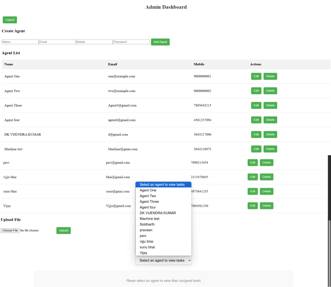Click mobile number 7890213454
Image resolution: width=331 pixels, height=287 pixels.
coord(200,162)
